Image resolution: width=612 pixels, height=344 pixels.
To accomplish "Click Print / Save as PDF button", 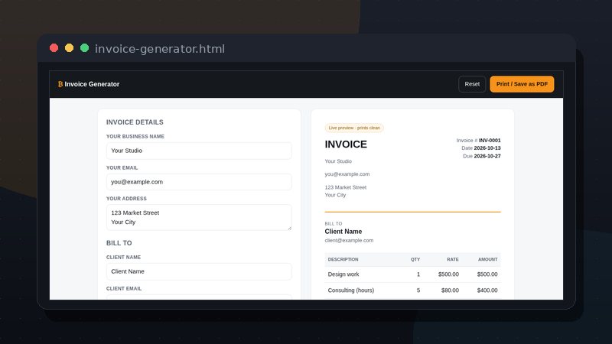I will [x=522, y=84].
